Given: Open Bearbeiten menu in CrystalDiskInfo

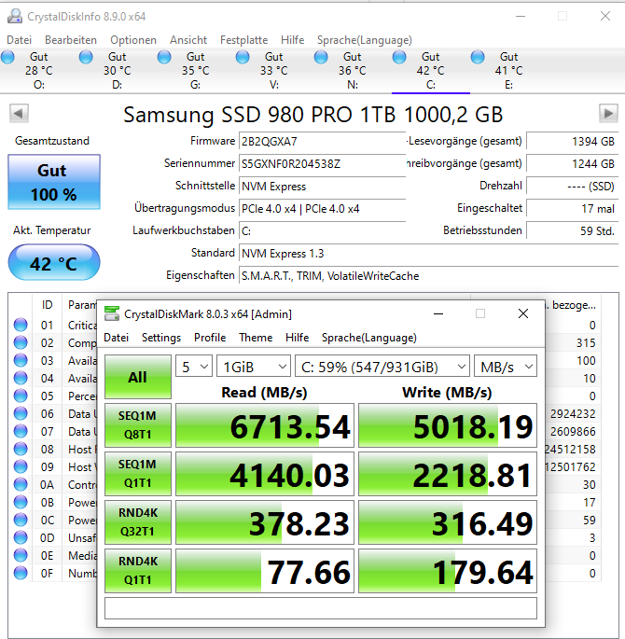Looking at the screenshot, I should coord(71,40).
